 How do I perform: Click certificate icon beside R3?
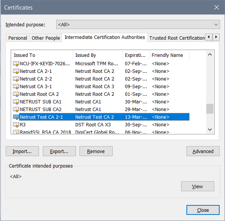pos(16,125)
